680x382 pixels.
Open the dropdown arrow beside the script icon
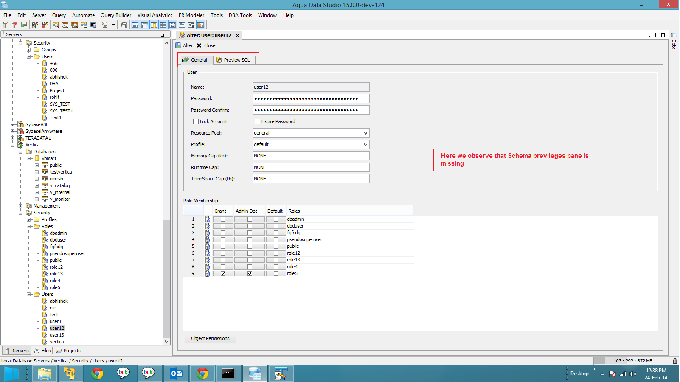tap(113, 25)
